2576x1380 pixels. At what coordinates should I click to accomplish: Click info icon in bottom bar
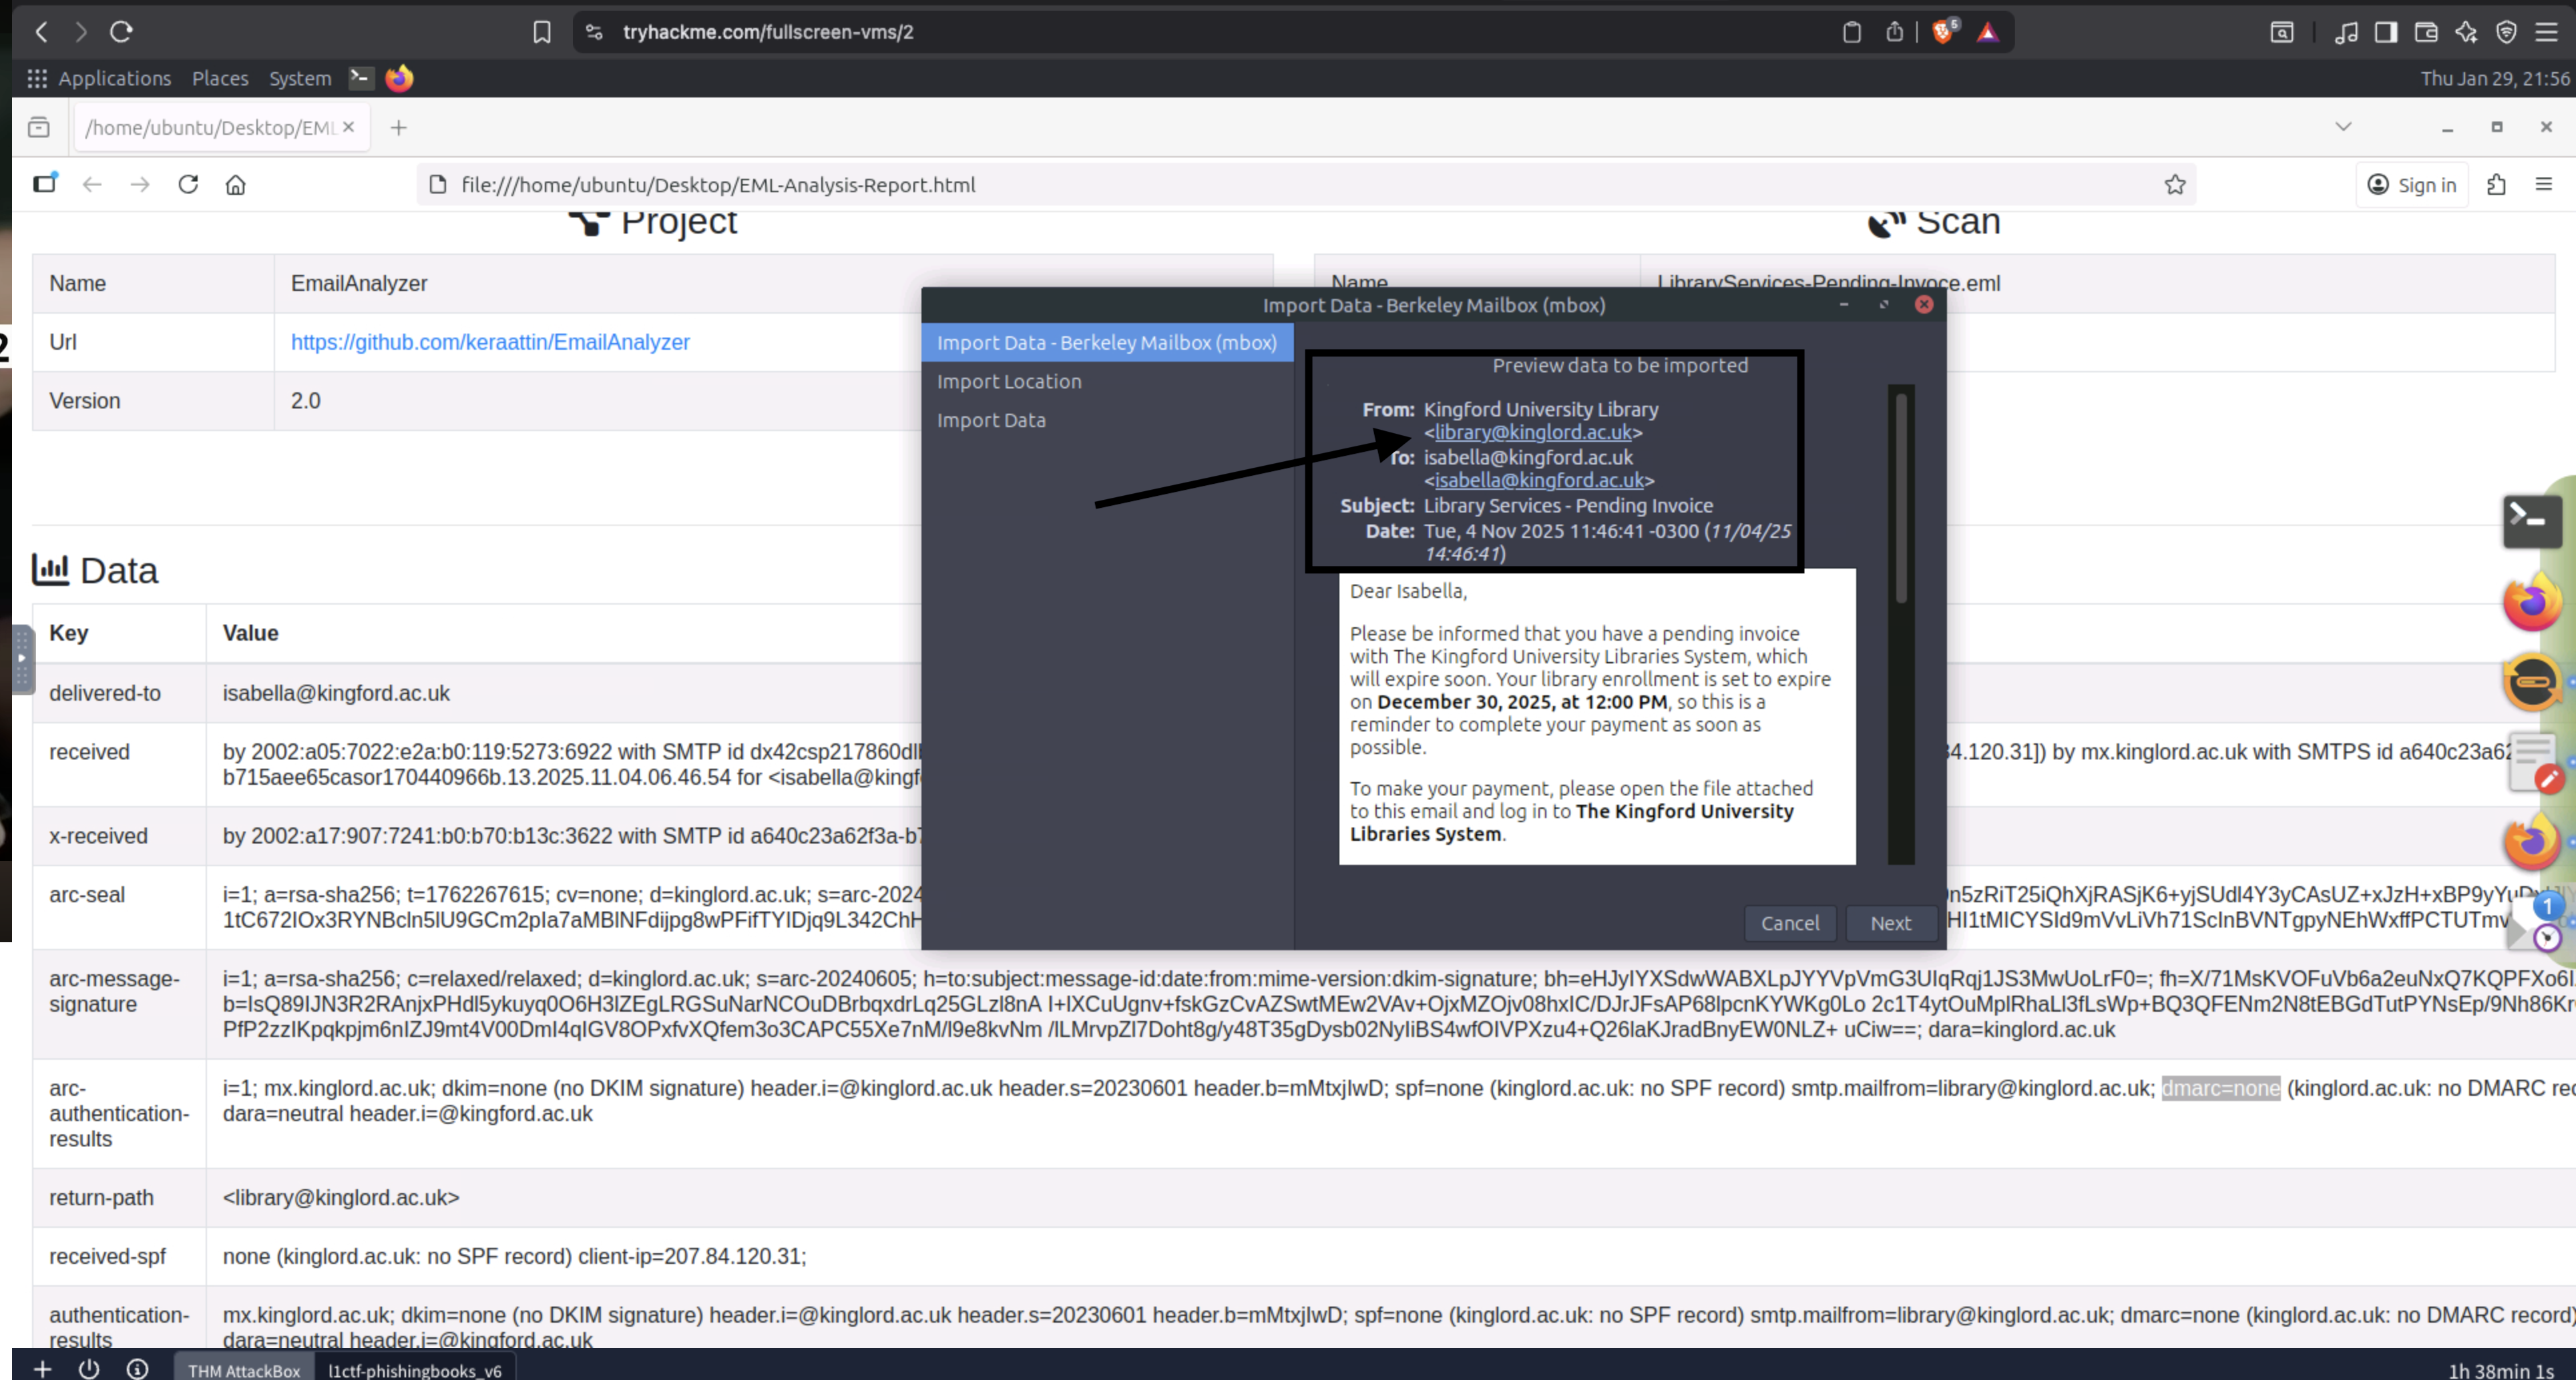(x=137, y=1368)
